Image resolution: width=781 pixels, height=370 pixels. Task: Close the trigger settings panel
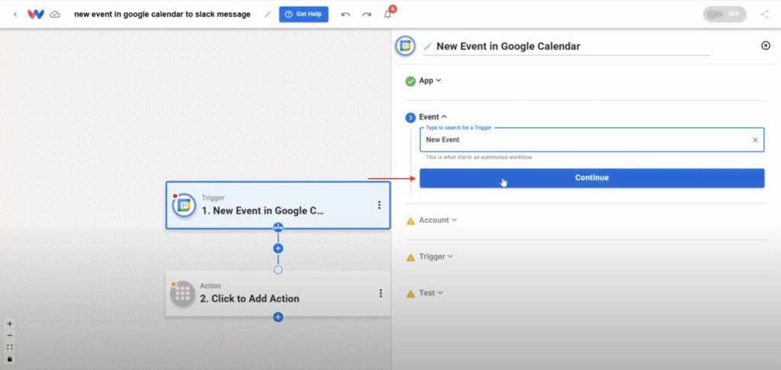tap(766, 46)
